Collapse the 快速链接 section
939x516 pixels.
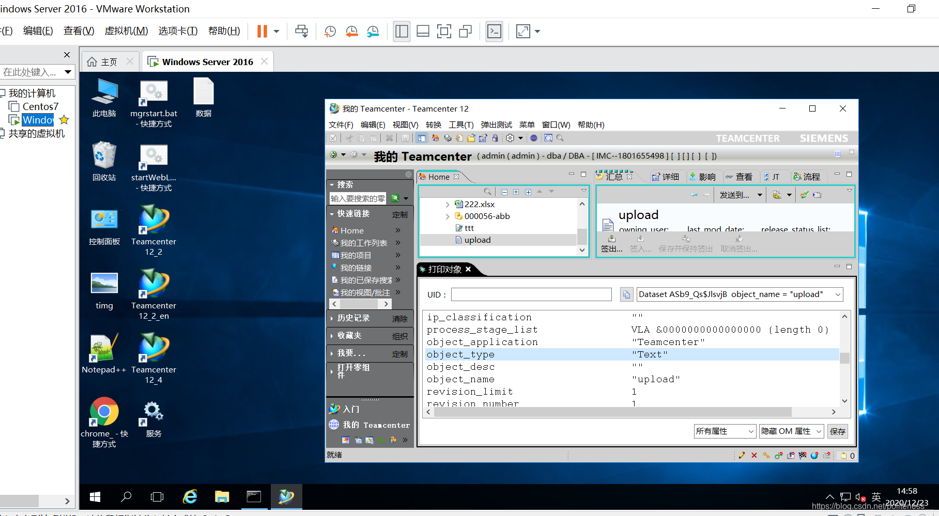[x=332, y=213]
